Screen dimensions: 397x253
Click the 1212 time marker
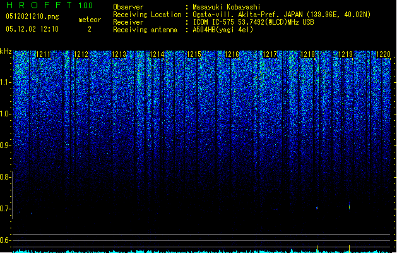pyautogui.click(x=81, y=54)
